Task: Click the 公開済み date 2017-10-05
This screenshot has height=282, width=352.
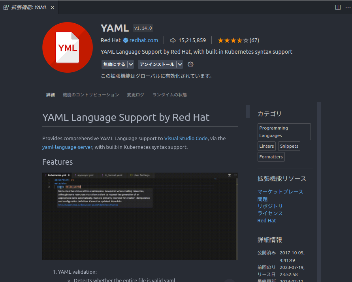Action: pos(292,256)
